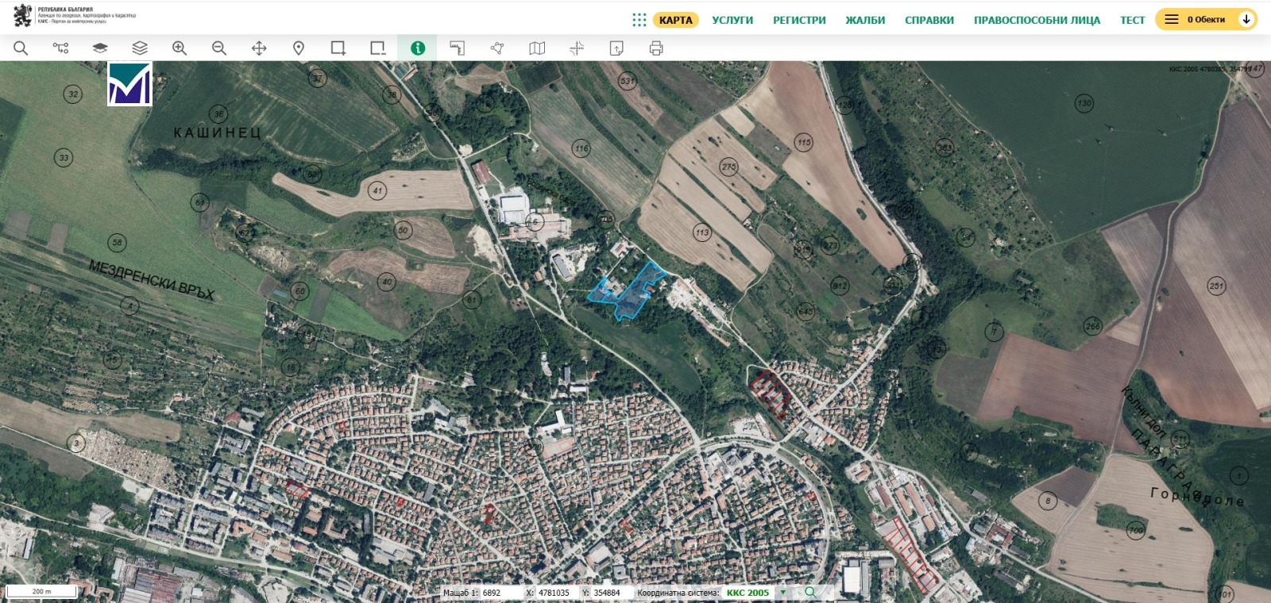Toggle the remove rectangle selection tool
1271x603 pixels.
click(x=378, y=48)
